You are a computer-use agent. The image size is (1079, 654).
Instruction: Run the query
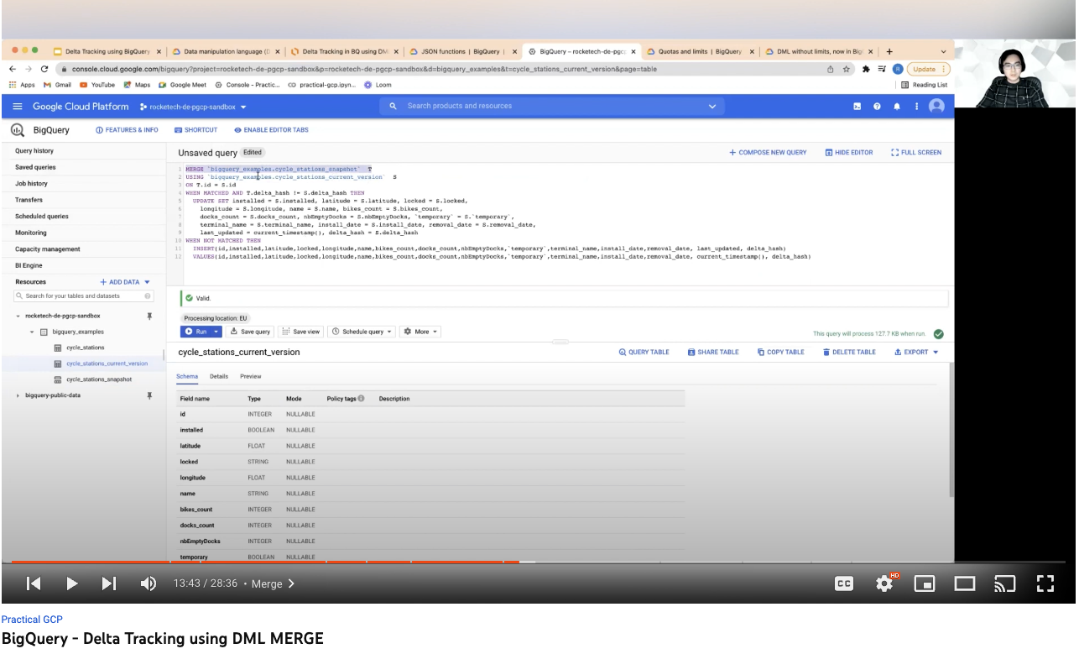[195, 332]
